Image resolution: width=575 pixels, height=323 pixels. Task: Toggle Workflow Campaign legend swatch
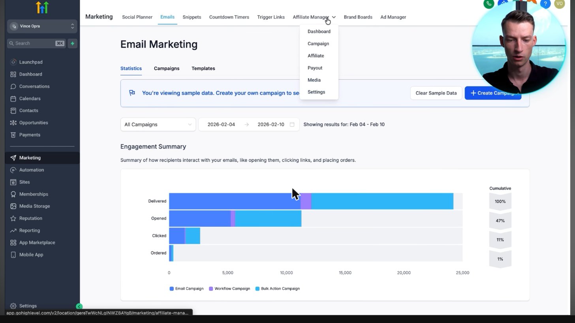[x=211, y=289]
